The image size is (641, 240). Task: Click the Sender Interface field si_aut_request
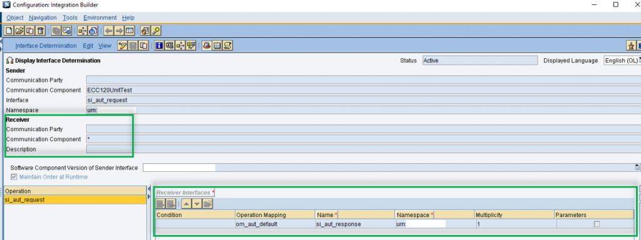click(364, 100)
